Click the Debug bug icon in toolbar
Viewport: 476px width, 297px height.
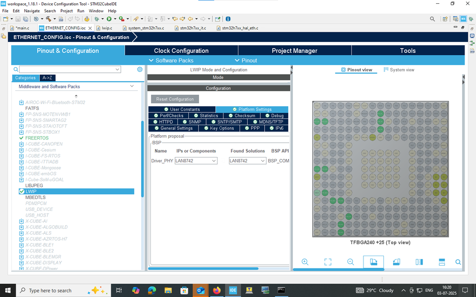[x=97, y=19]
